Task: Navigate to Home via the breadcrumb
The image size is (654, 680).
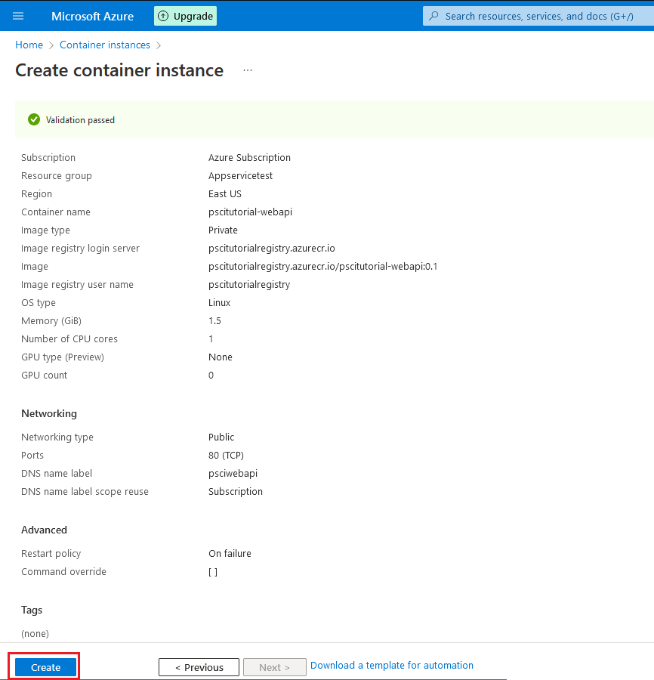Action: coord(29,45)
